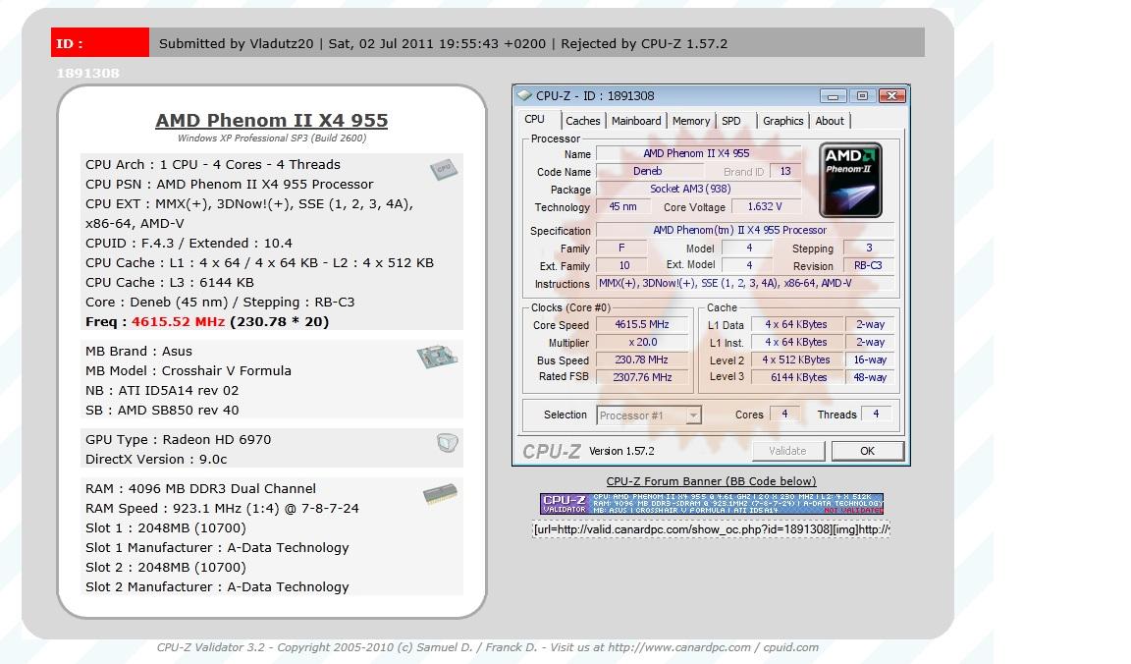This screenshot has width=1131, height=664.
Task: Click the Multiplier value x 20.0
Action: [642, 343]
